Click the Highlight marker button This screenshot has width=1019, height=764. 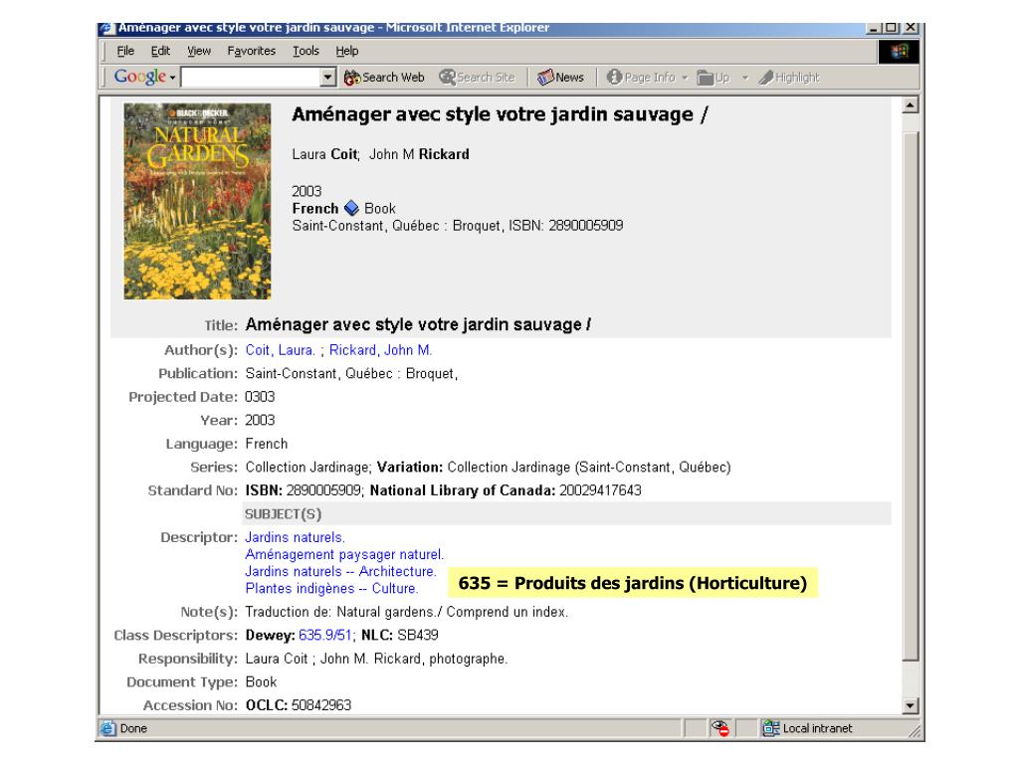789,78
